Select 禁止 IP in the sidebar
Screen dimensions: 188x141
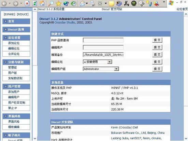pos(16,108)
